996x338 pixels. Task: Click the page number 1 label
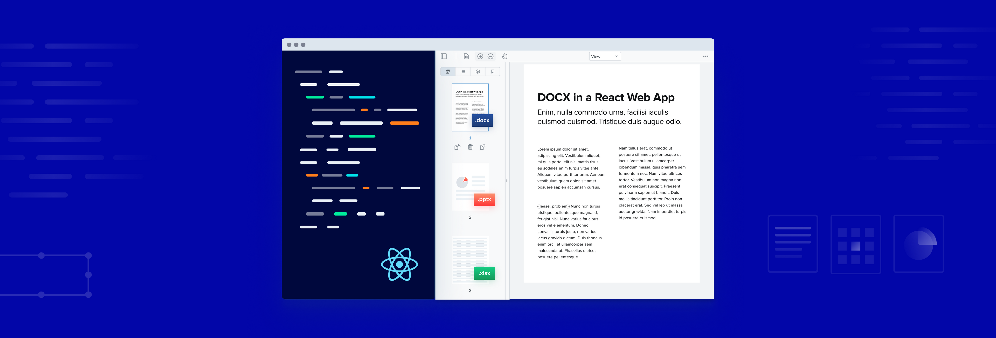[x=470, y=138]
